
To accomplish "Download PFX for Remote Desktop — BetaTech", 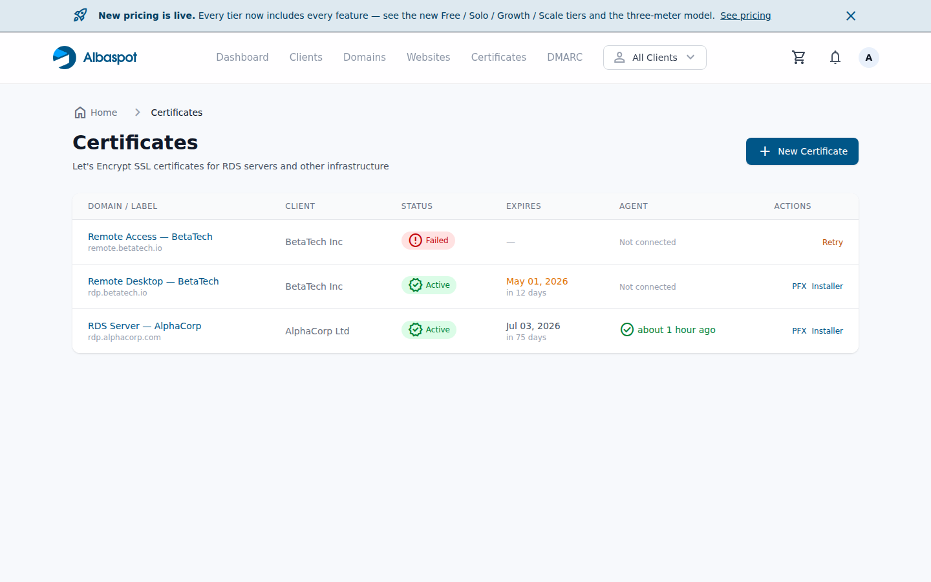I will coord(799,286).
